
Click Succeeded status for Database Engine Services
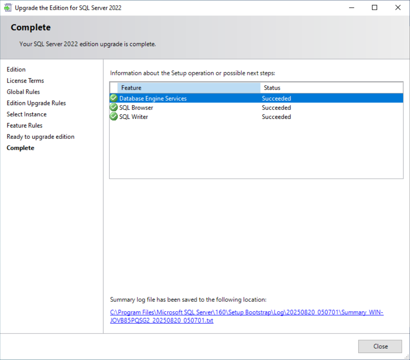coord(276,99)
